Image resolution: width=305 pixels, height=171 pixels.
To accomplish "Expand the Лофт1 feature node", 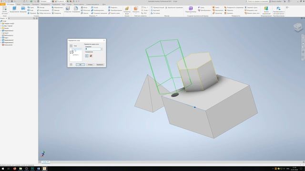I will pyautogui.click(x=1, y=38).
